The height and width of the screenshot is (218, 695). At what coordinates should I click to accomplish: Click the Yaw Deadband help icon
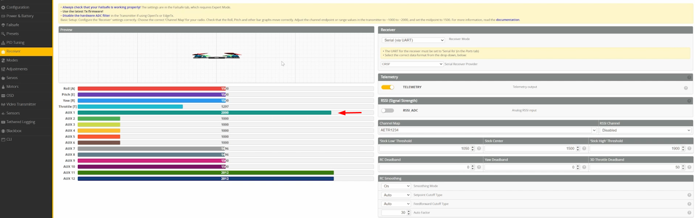pos(584,167)
